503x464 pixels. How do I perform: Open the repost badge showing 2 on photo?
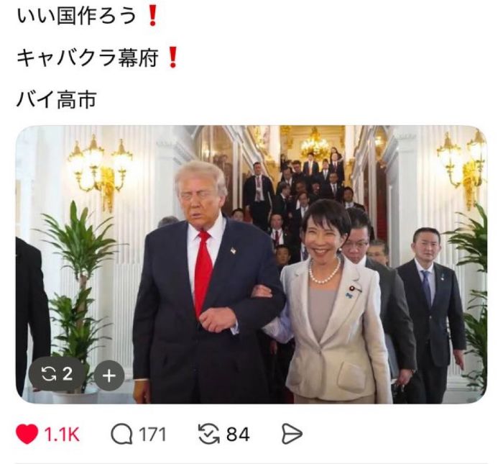point(57,374)
